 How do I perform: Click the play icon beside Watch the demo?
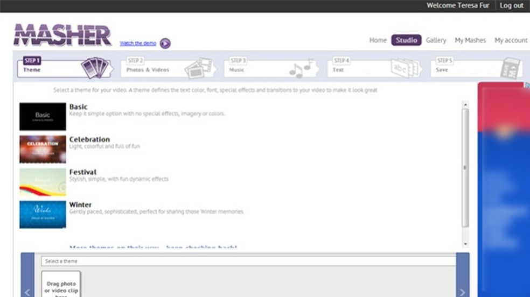pos(165,43)
